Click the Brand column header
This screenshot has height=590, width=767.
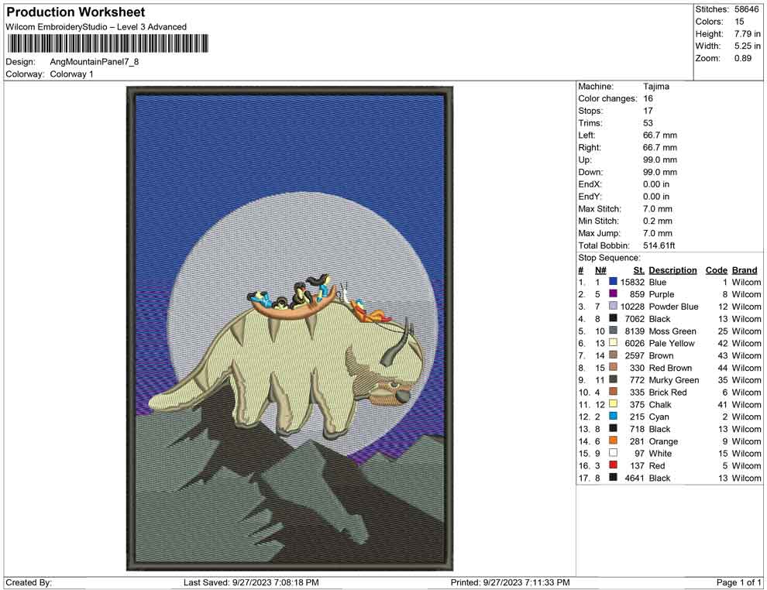tap(745, 270)
